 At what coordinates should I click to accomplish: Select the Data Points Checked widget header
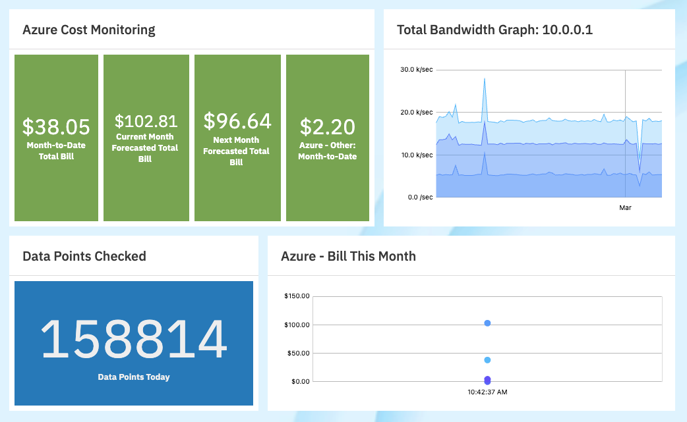pyautogui.click(x=84, y=256)
